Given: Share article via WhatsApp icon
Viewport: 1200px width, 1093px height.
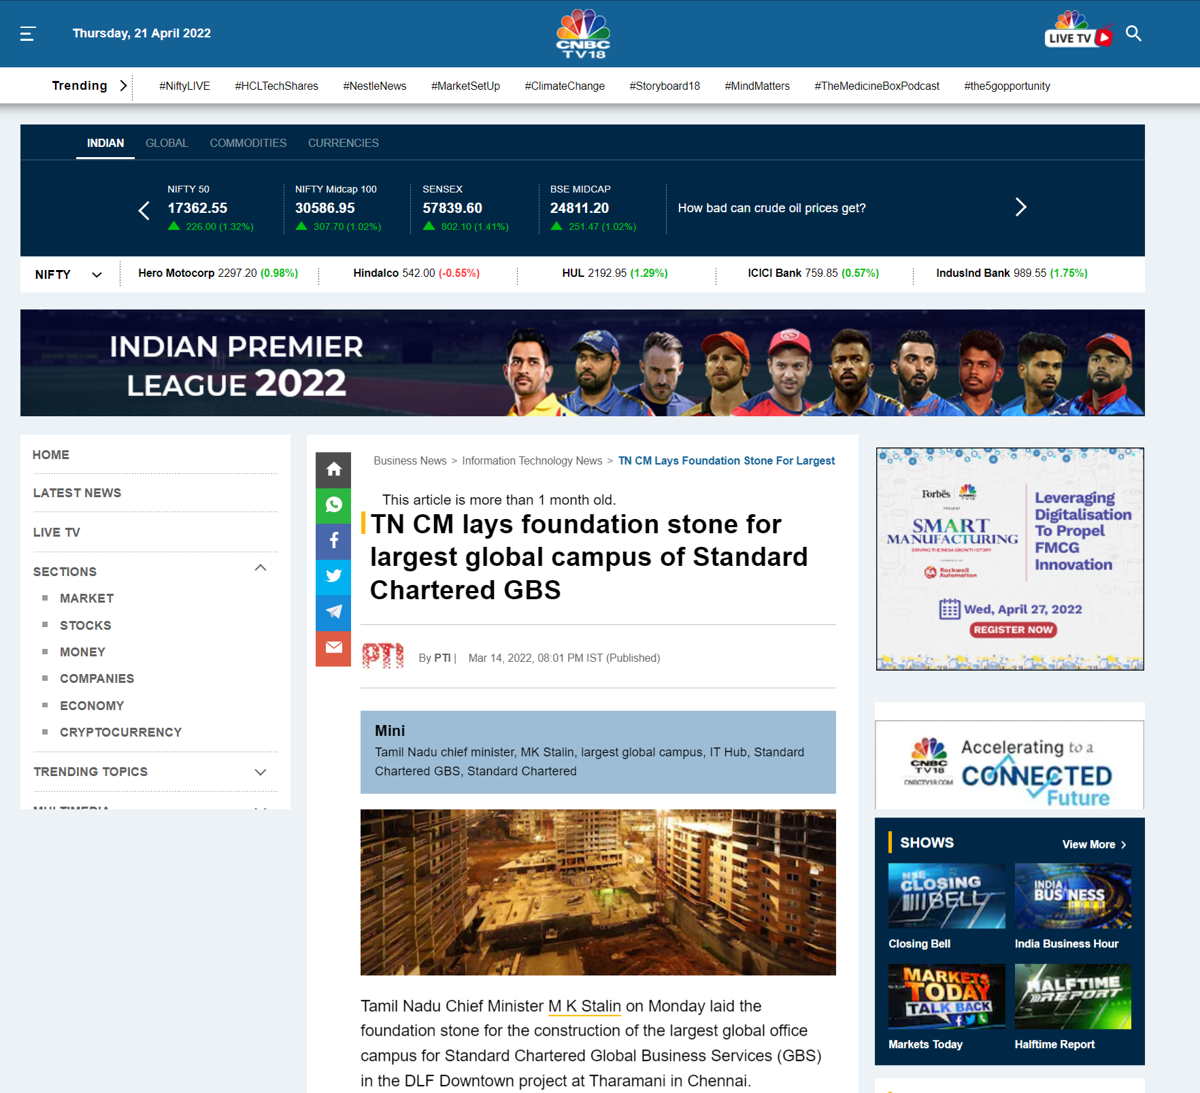Looking at the screenshot, I should 333,505.
